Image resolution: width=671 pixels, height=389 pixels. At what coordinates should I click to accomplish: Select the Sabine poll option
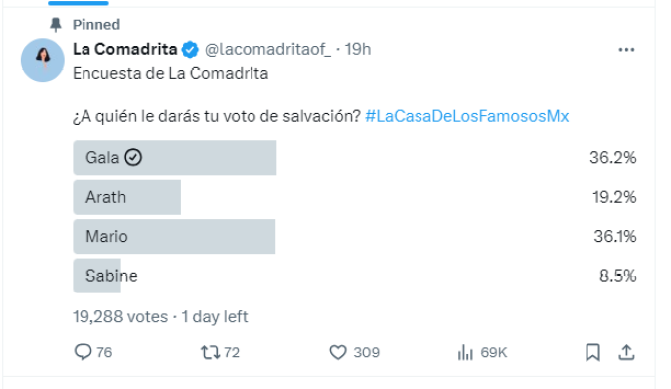354,276
